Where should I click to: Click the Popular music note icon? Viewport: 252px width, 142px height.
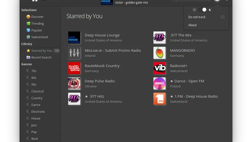pos(28,30)
